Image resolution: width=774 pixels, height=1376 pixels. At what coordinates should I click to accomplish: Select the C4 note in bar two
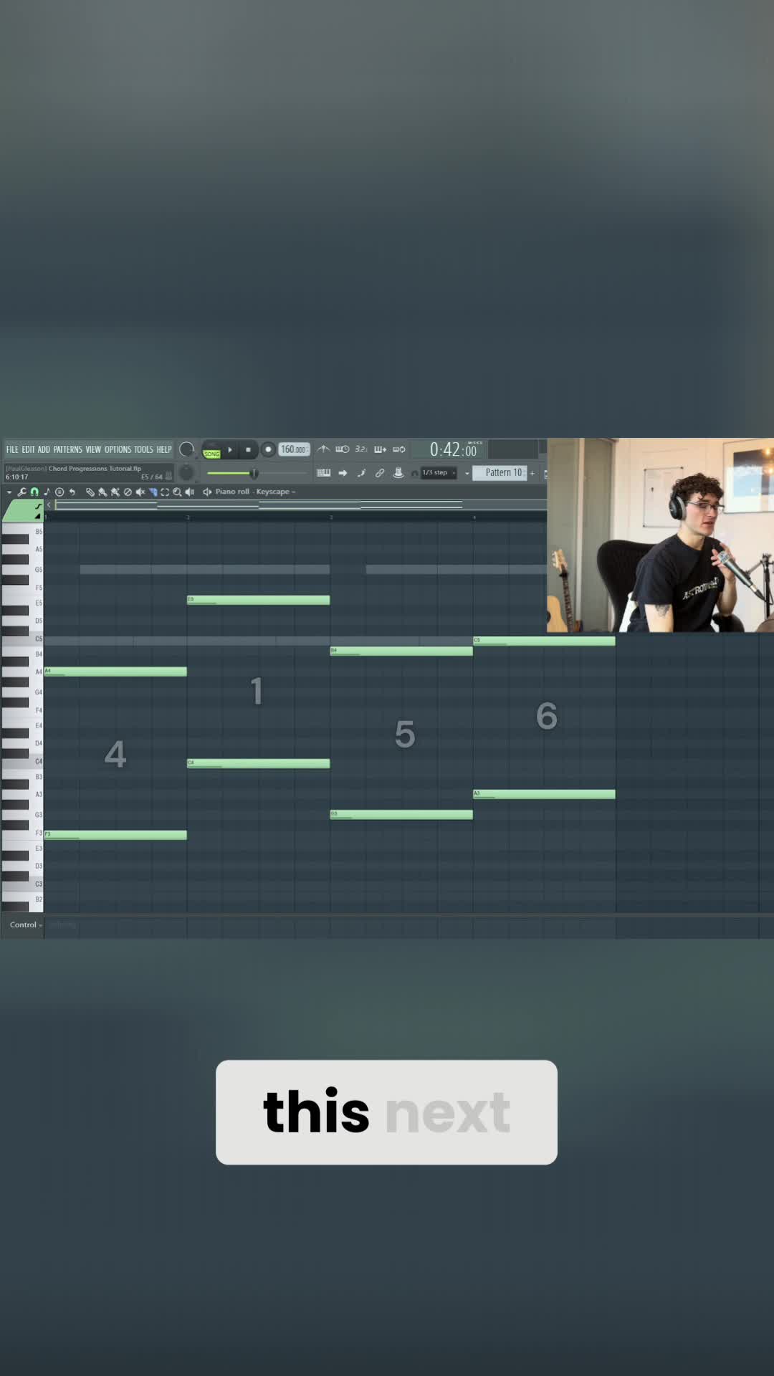(x=258, y=763)
